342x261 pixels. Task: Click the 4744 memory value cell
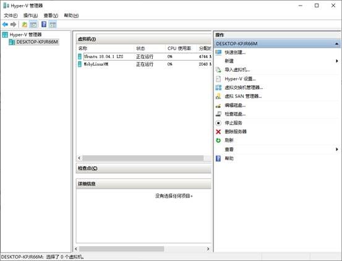pos(205,56)
